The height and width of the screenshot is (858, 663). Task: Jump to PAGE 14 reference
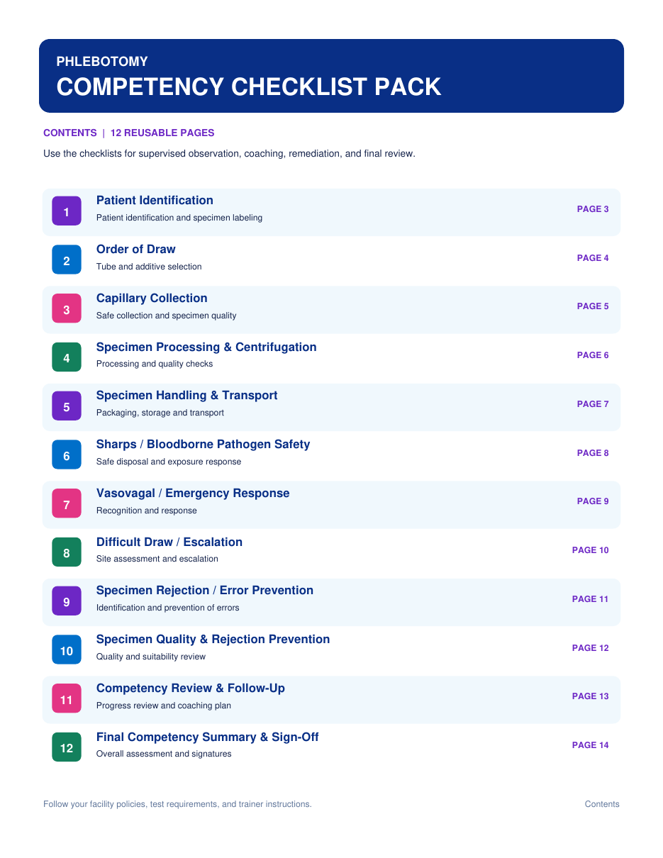(590, 745)
